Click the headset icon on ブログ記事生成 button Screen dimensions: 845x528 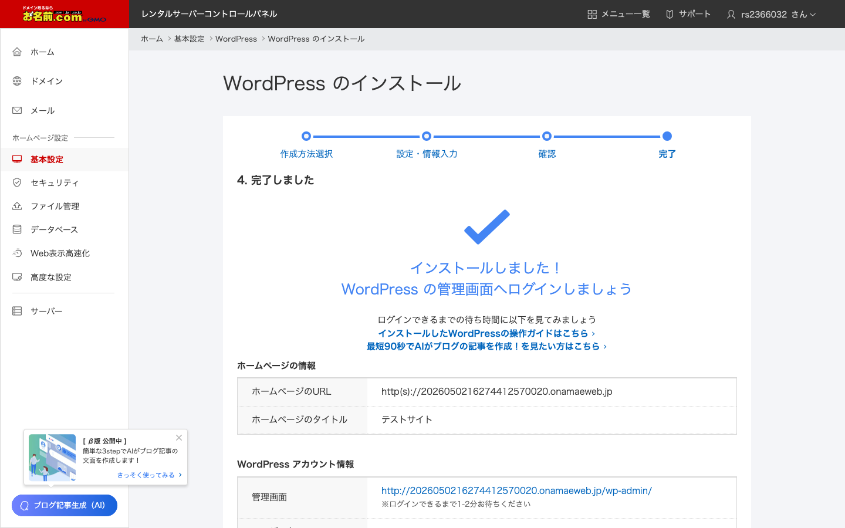coord(25,506)
